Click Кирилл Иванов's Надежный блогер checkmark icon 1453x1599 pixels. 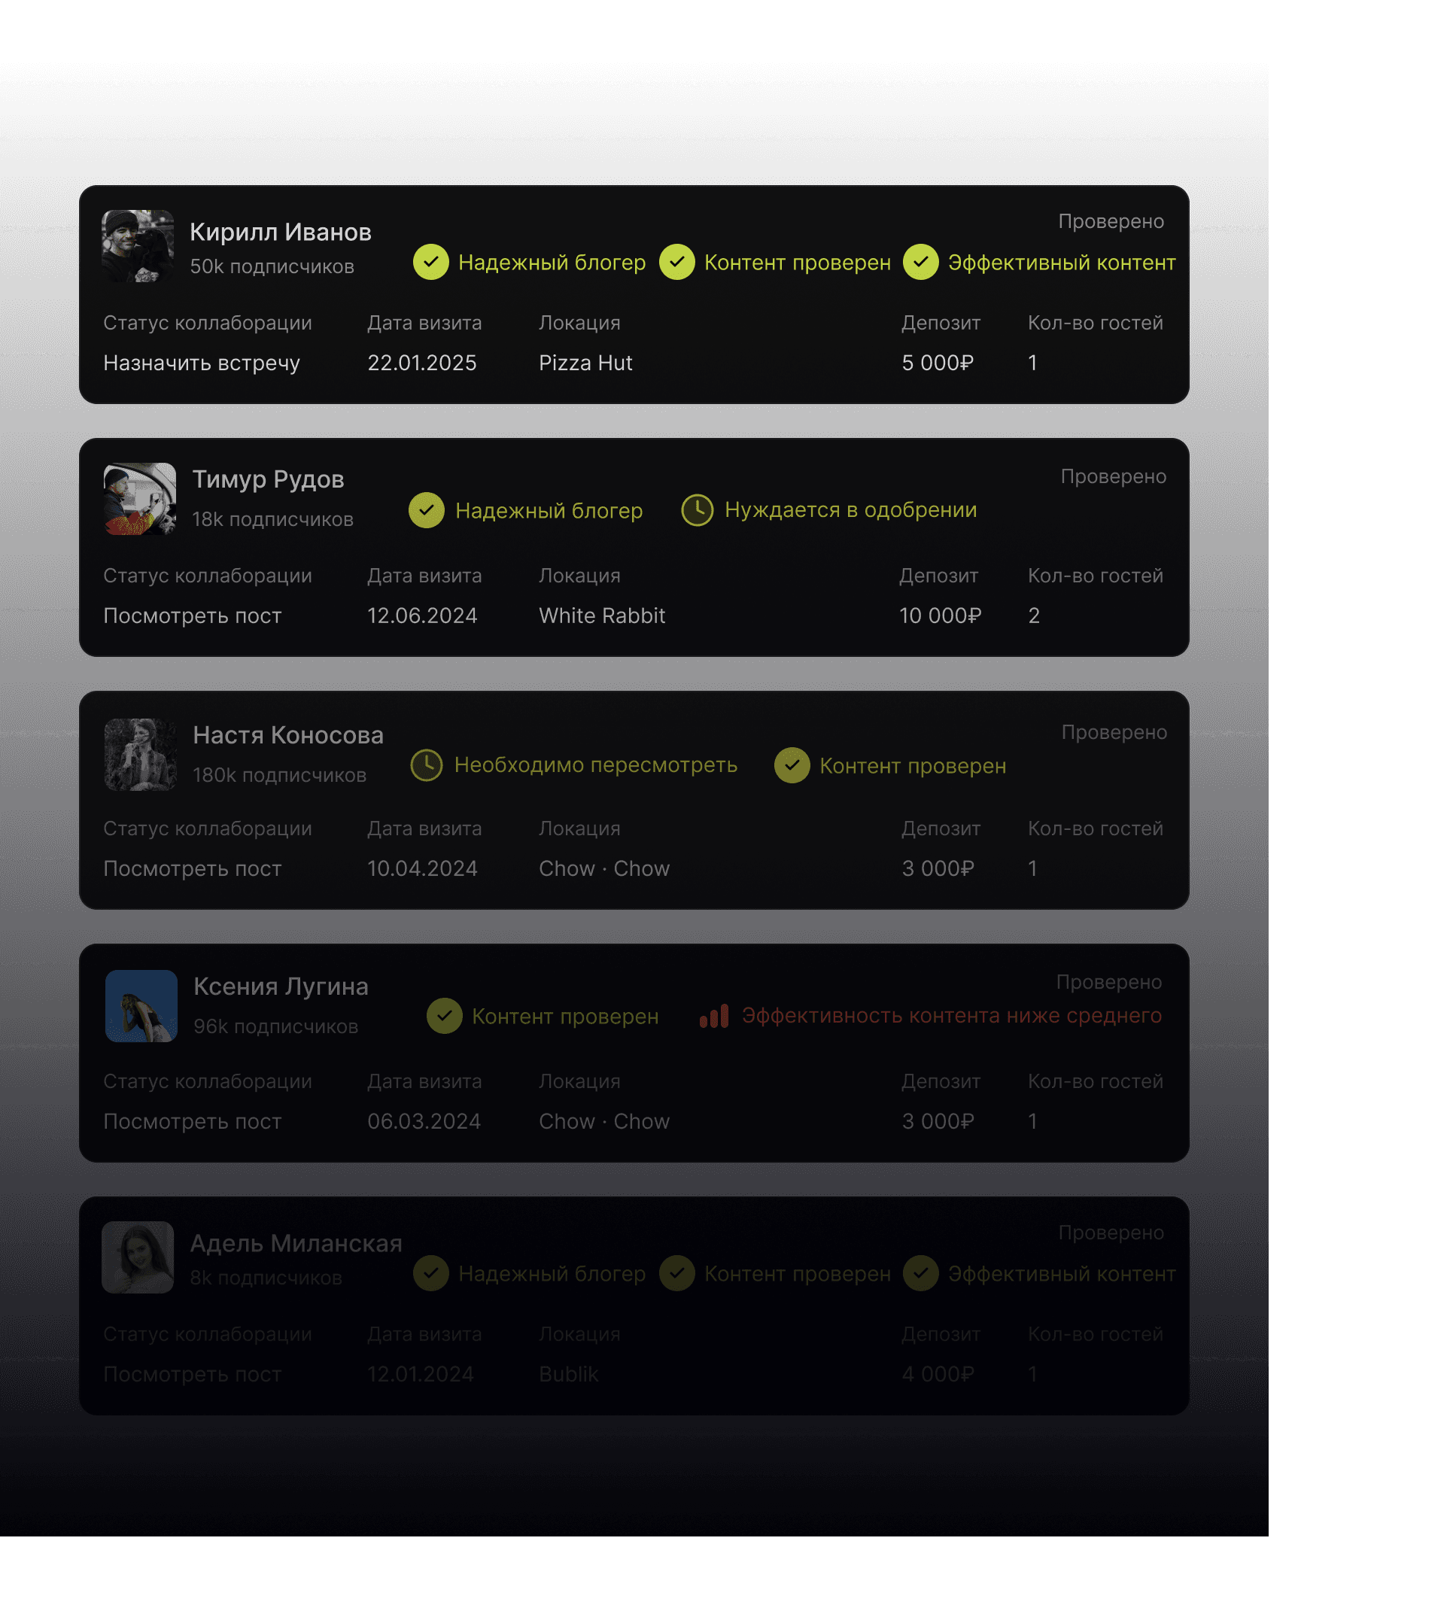click(x=430, y=262)
